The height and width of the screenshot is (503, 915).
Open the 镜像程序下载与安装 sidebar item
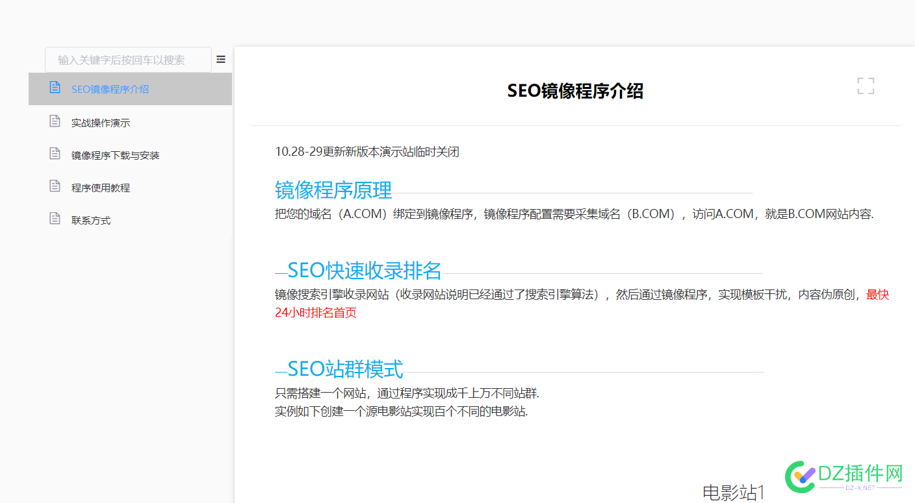pos(130,155)
